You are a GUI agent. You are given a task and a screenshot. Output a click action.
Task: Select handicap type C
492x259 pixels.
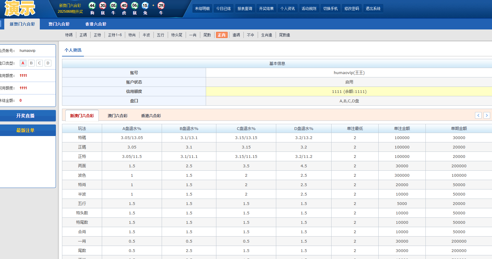(x=40, y=63)
